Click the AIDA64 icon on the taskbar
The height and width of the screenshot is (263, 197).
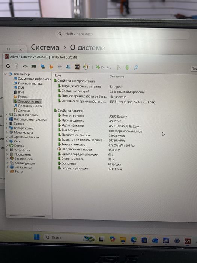click(x=188, y=241)
